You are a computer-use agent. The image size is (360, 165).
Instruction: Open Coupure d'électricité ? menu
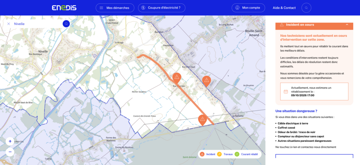(x=161, y=8)
